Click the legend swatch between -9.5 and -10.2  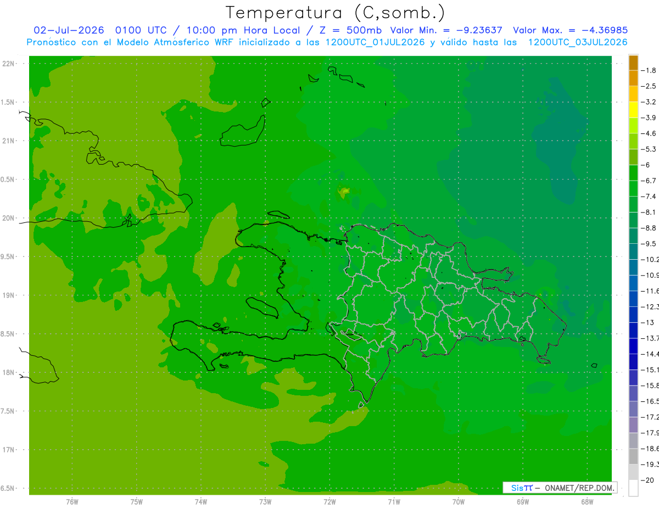(633, 251)
